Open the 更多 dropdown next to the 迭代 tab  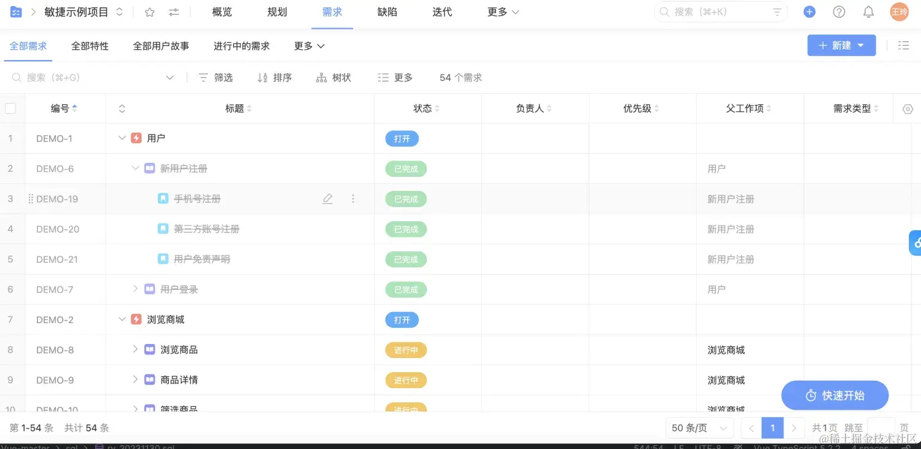tap(503, 12)
